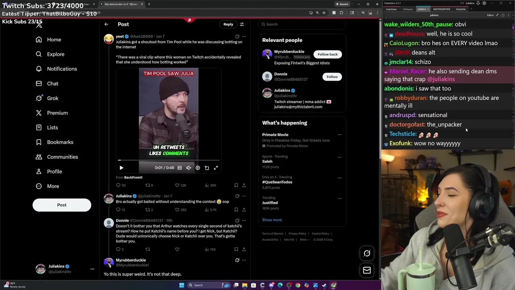Open the #QueSeanTodos trend
515x290 pixels.
[277, 182]
